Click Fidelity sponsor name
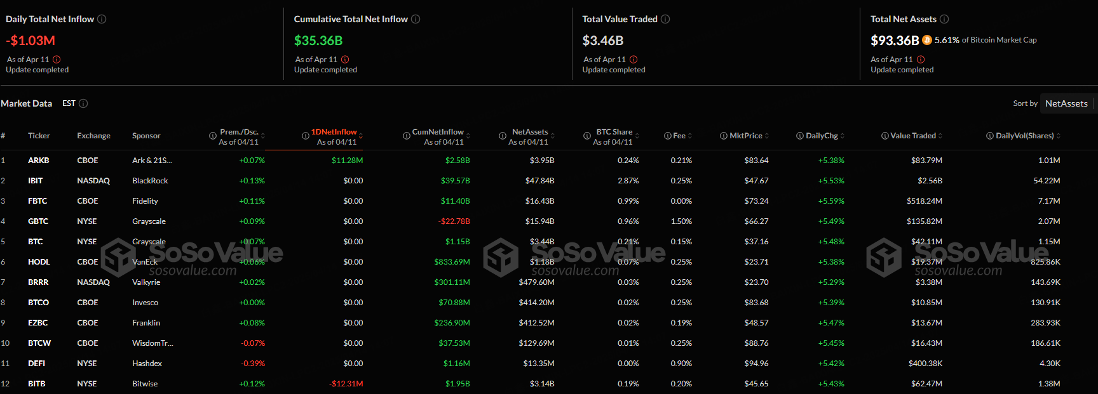Image resolution: width=1098 pixels, height=394 pixels. click(x=145, y=201)
